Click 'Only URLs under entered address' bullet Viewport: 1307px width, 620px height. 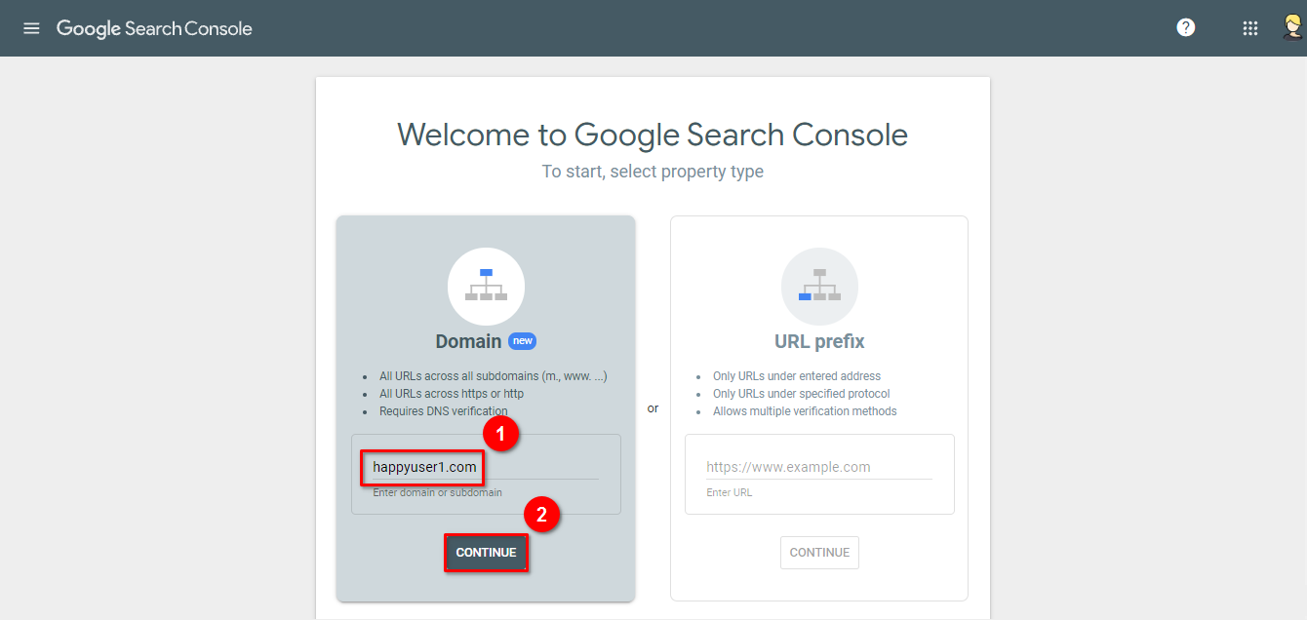pos(797,376)
